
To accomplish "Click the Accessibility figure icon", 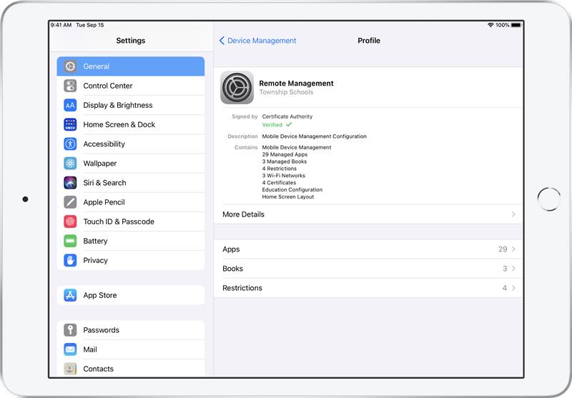I will (70, 144).
